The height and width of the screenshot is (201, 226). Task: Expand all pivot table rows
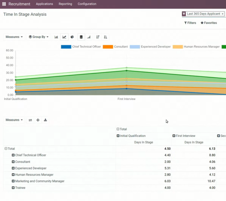[38, 120]
